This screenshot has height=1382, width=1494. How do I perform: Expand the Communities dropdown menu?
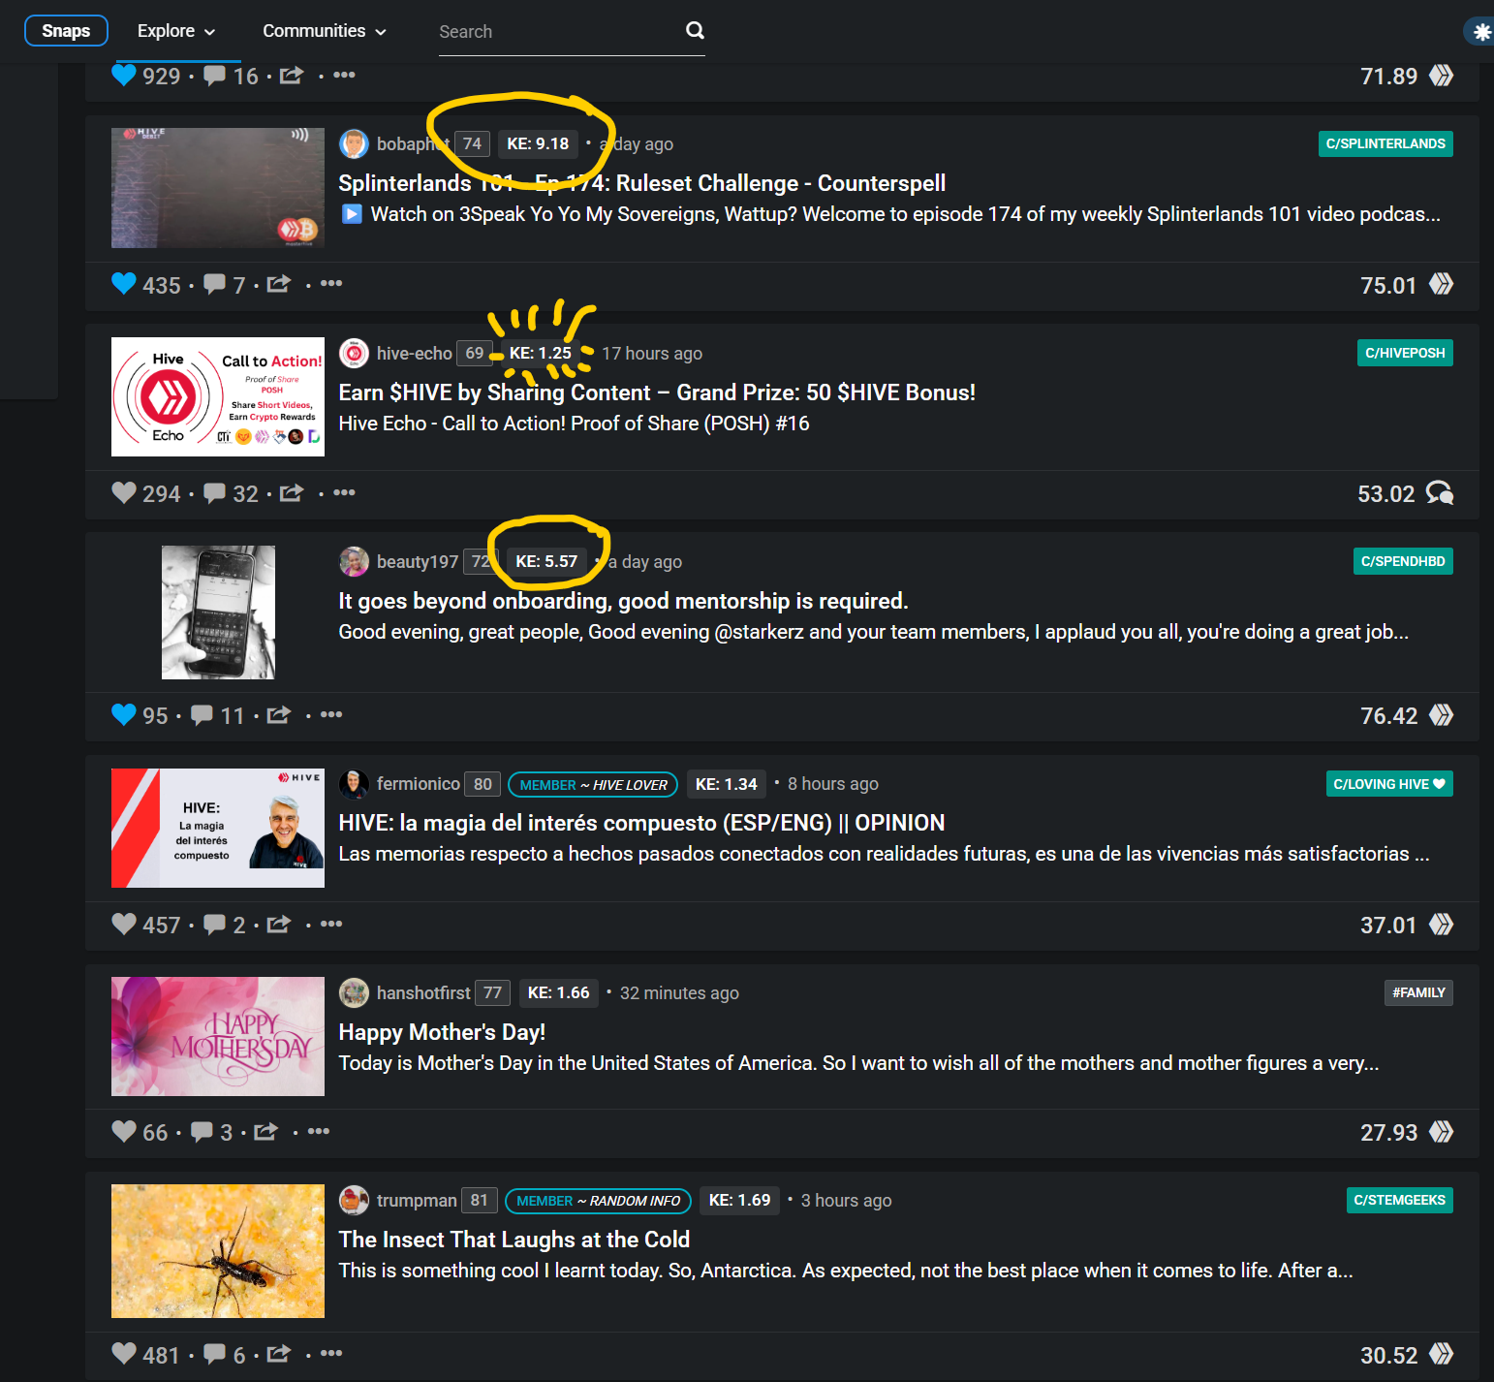pyautogui.click(x=325, y=31)
